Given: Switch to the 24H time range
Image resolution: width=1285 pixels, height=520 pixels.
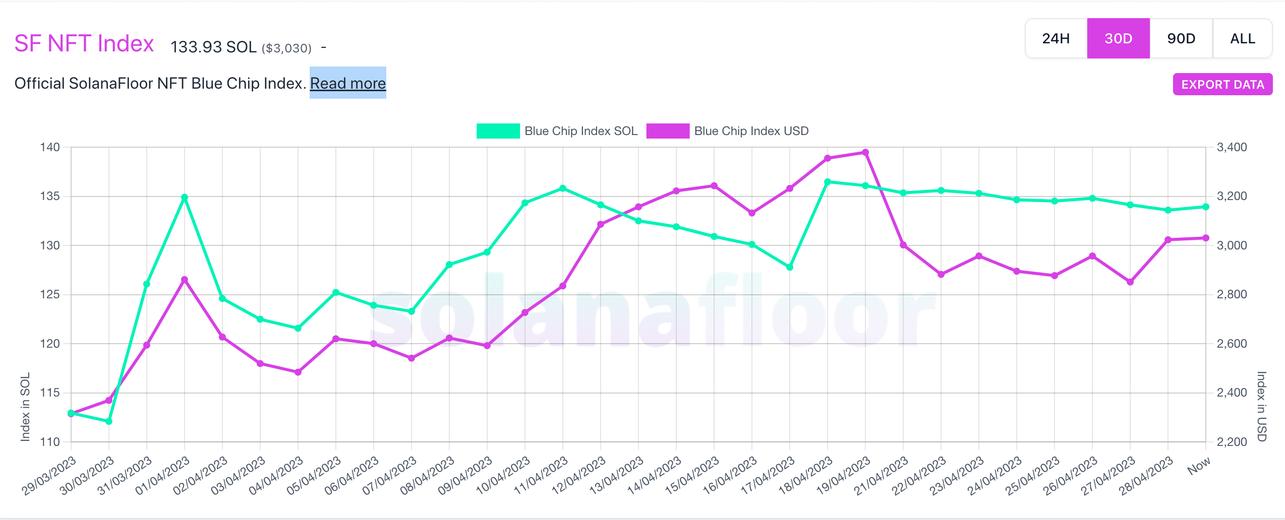Looking at the screenshot, I should click(1056, 39).
